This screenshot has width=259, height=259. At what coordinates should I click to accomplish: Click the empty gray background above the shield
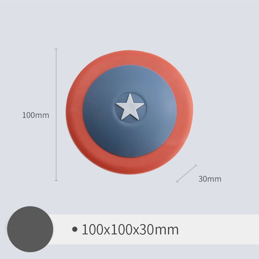point(129,25)
